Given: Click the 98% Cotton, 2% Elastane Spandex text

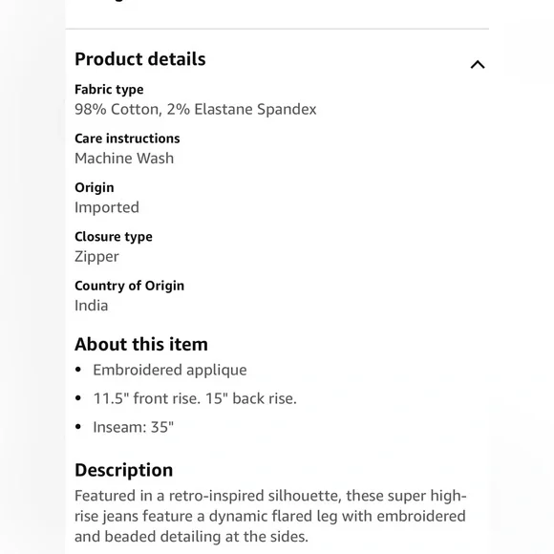Looking at the screenshot, I should click(196, 109).
